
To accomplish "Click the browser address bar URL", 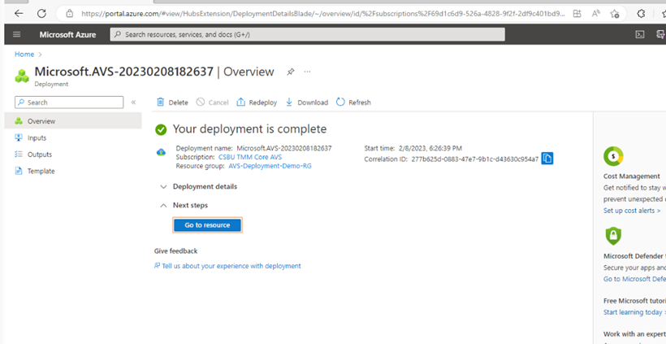I will (322, 14).
